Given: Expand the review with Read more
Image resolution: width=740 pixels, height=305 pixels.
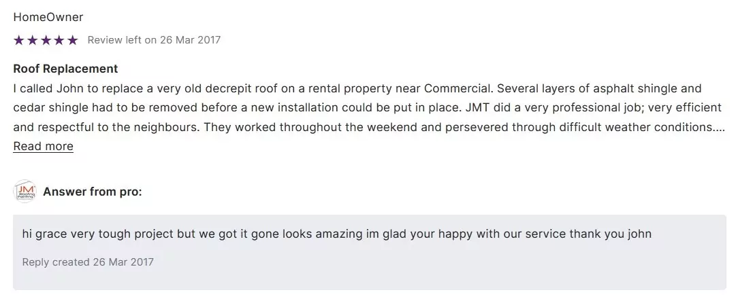Looking at the screenshot, I should [44, 146].
